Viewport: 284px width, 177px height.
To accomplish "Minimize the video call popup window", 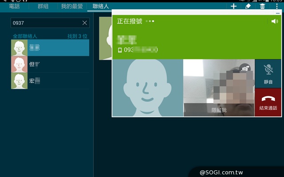I will [278, 13].
